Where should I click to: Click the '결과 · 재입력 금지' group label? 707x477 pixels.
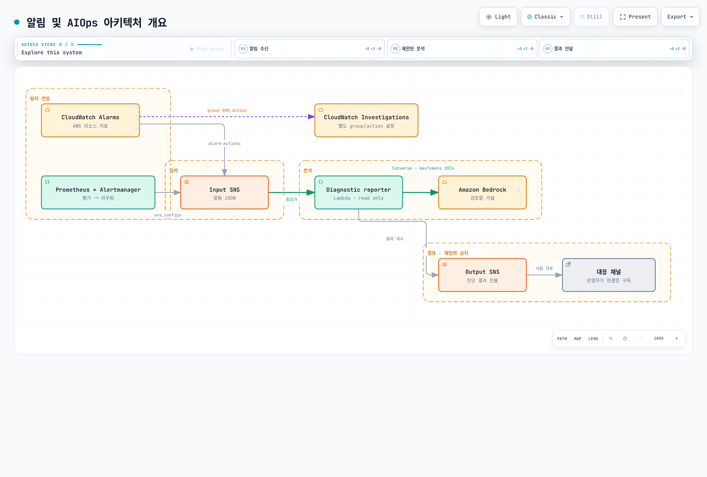[448, 253]
